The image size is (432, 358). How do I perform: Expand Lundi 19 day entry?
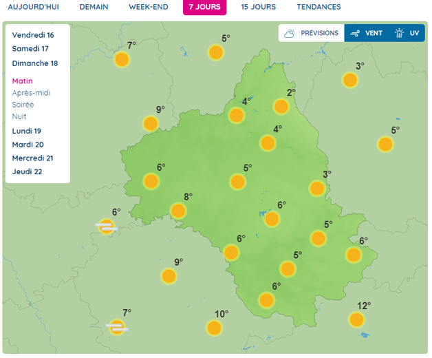(x=27, y=131)
